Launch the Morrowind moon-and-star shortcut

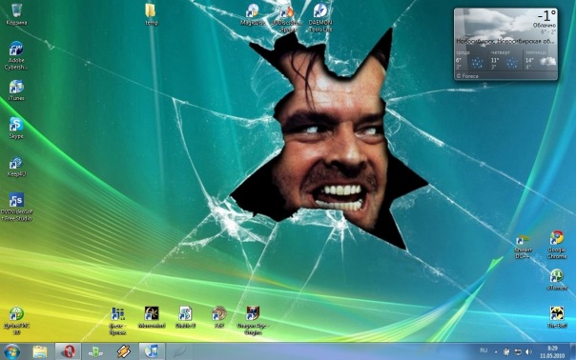pos(152,317)
